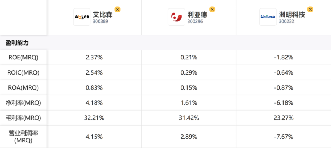Select the ROE(MRQ) row label
Screen dimensions: 331x148
point(23,57)
